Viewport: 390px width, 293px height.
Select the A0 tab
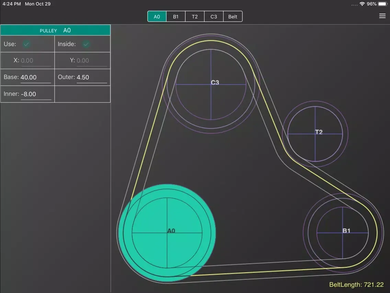(157, 17)
